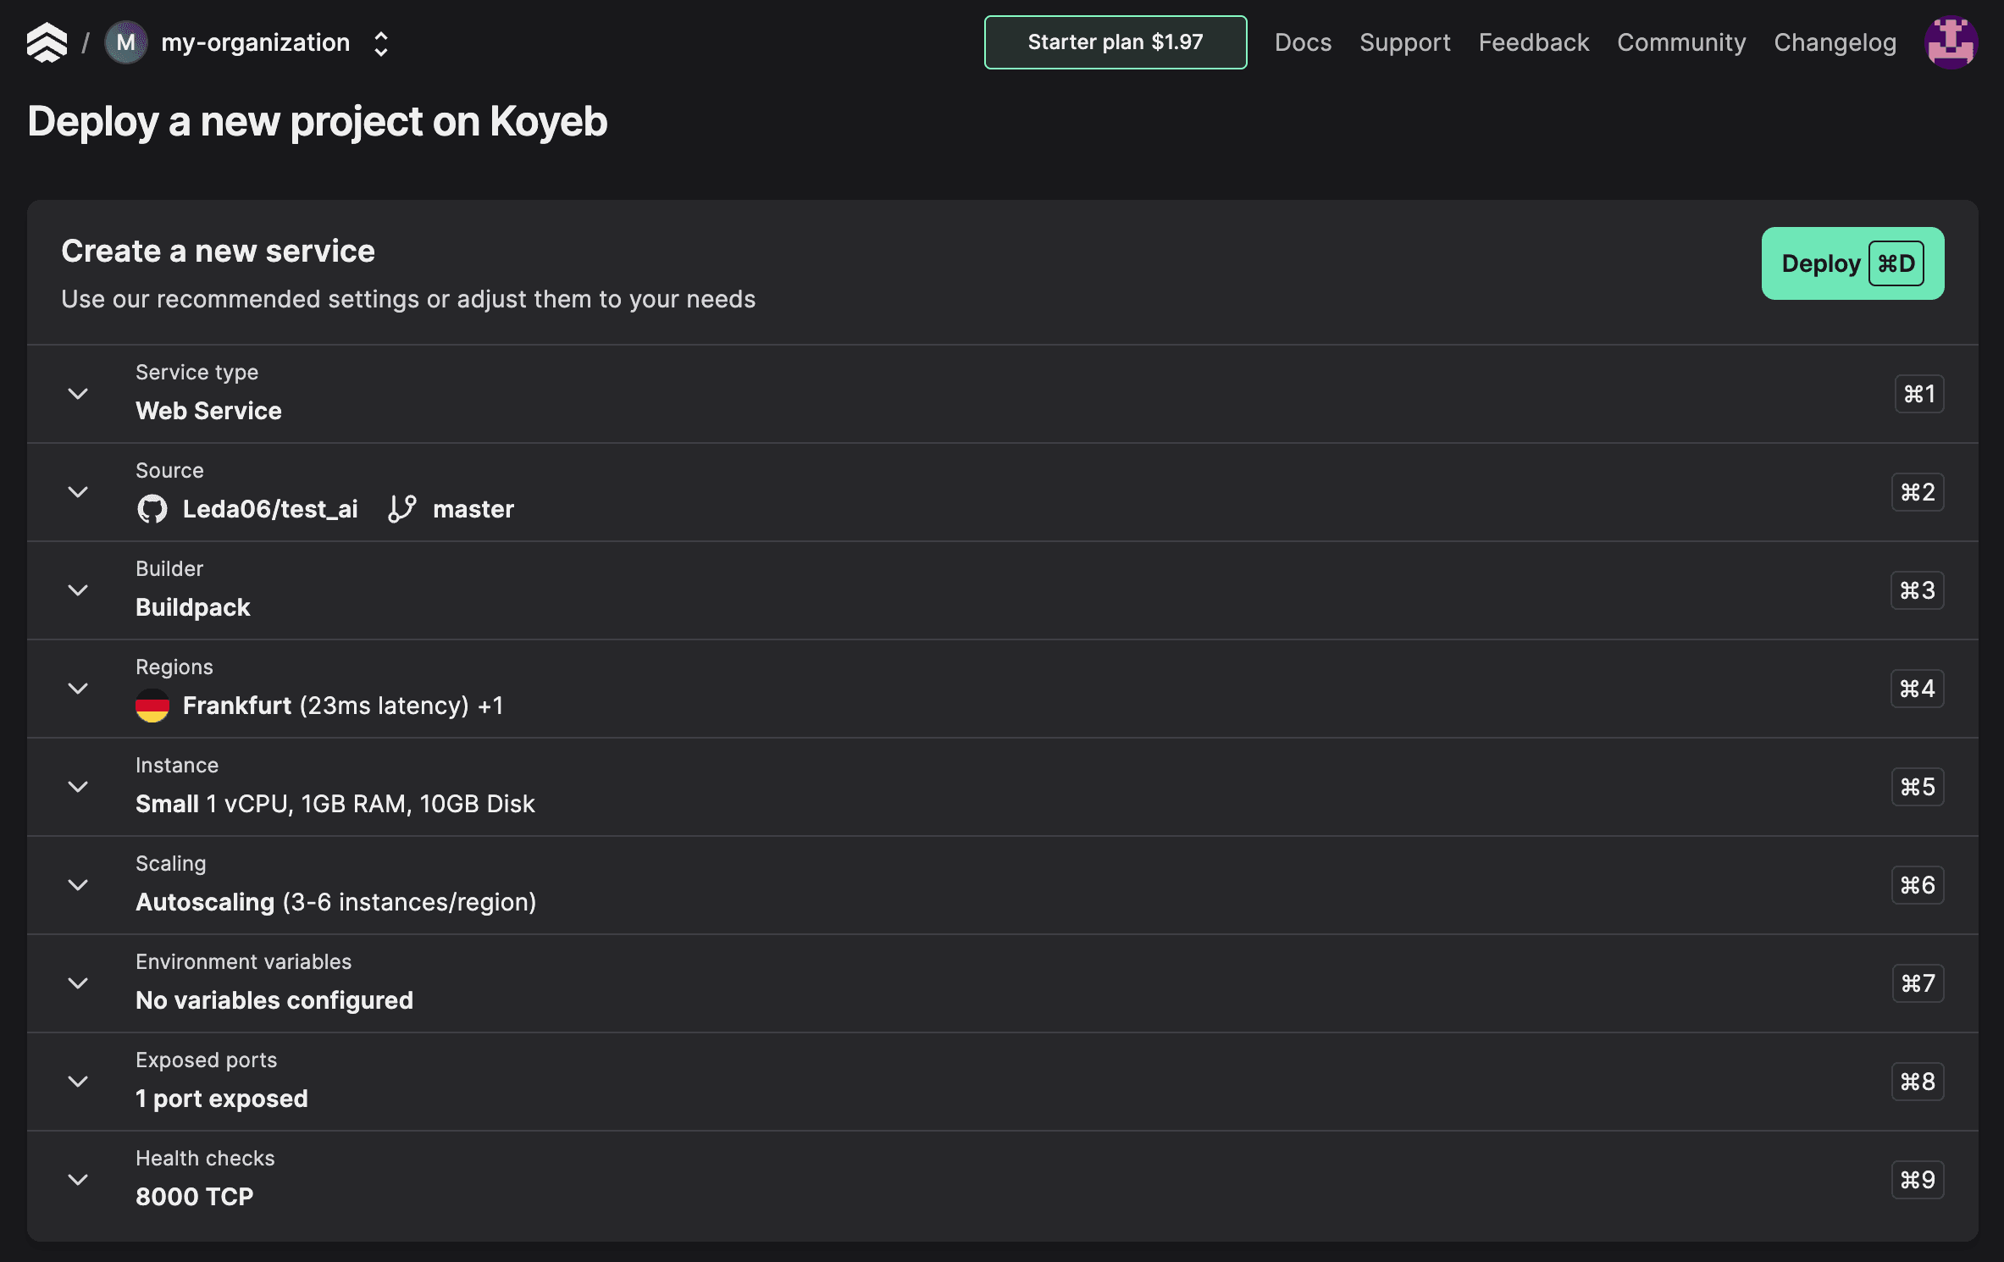Open the Starter plan billing button
2004x1262 pixels.
[x=1114, y=42]
